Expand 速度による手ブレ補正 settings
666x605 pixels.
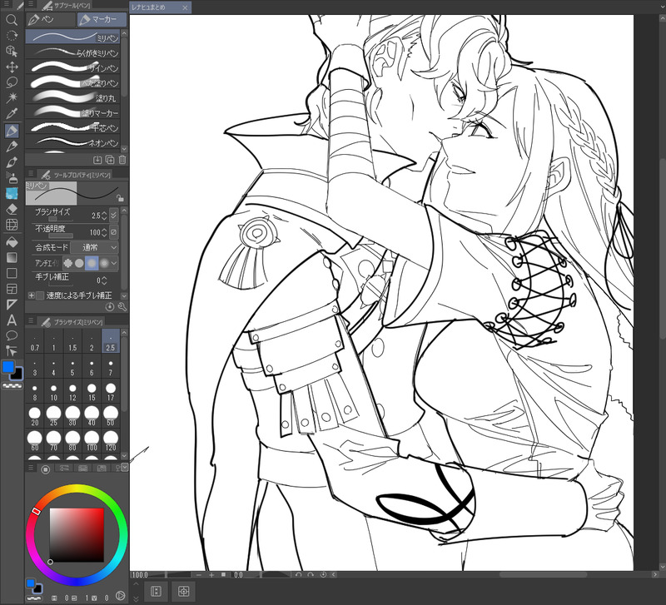(x=31, y=295)
